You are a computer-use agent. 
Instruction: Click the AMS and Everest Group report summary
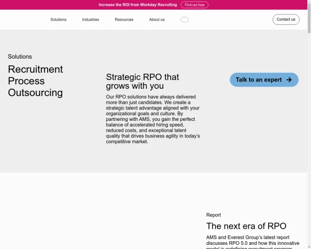point(253,241)
